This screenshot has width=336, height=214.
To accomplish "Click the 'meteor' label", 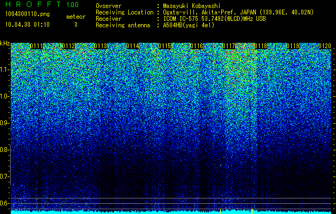I will tap(76, 17).
